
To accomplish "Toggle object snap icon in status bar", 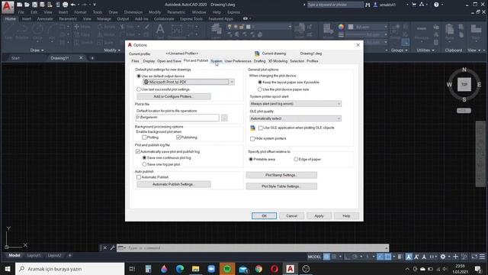I will click(x=388, y=257).
